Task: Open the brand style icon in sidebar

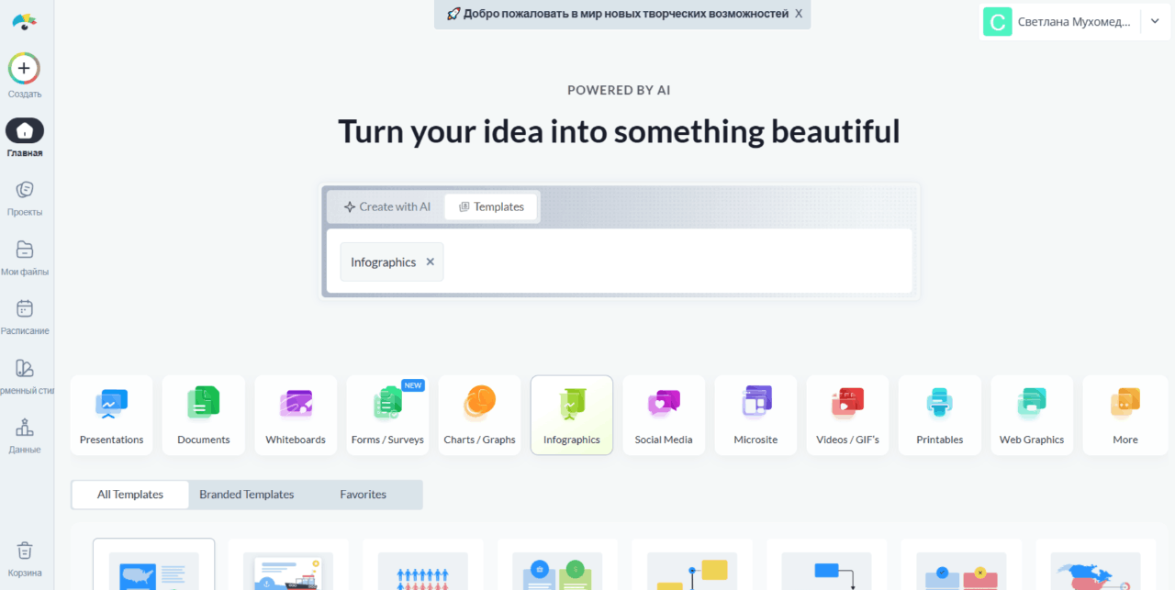Action: click(25, 368)
